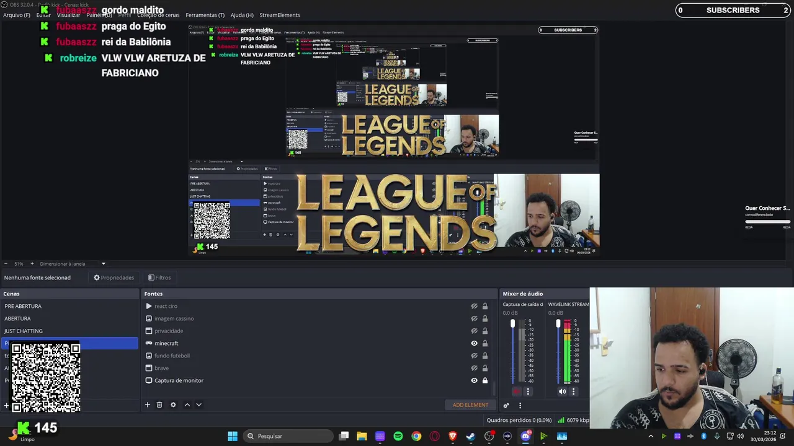The width and height of the screenshot is (794, 446).
Task: Open advanced audio properties gears icon
Action: click(x=506, y=405)
